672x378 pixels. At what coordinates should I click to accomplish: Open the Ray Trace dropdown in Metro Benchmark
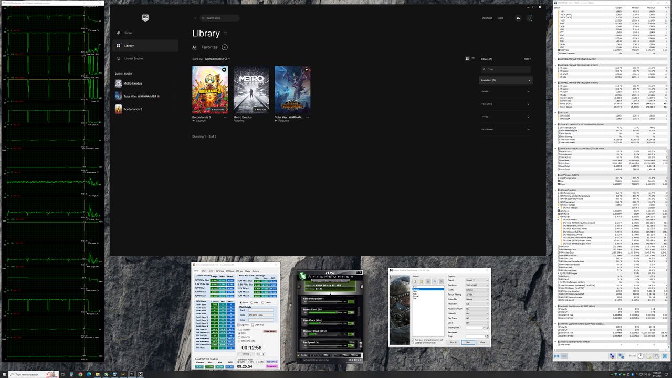pyautogui.click(x=477, y=318)
